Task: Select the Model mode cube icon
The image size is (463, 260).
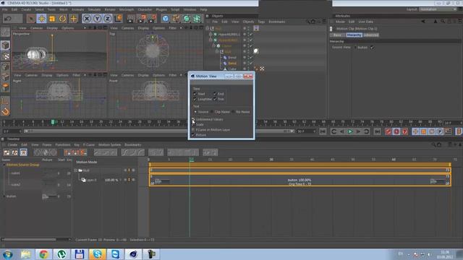Action: point(5,45)
